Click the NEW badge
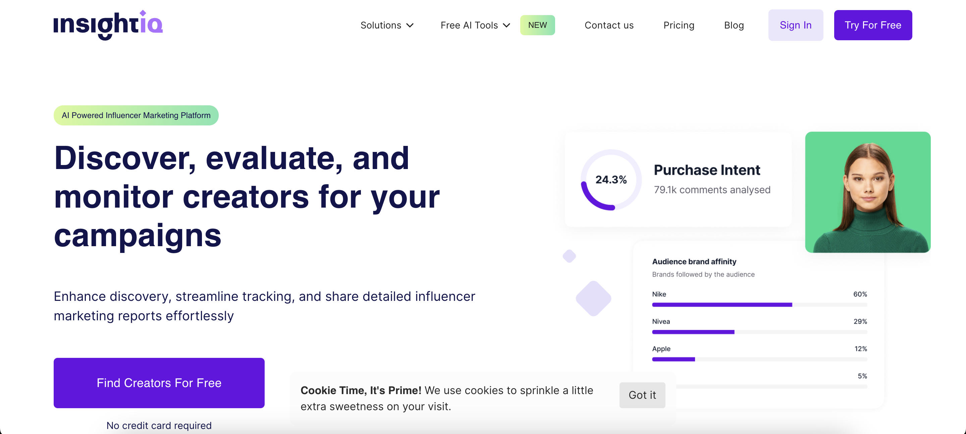The width and height of the screenshot is (966, 434). click(x=537, y=25)
